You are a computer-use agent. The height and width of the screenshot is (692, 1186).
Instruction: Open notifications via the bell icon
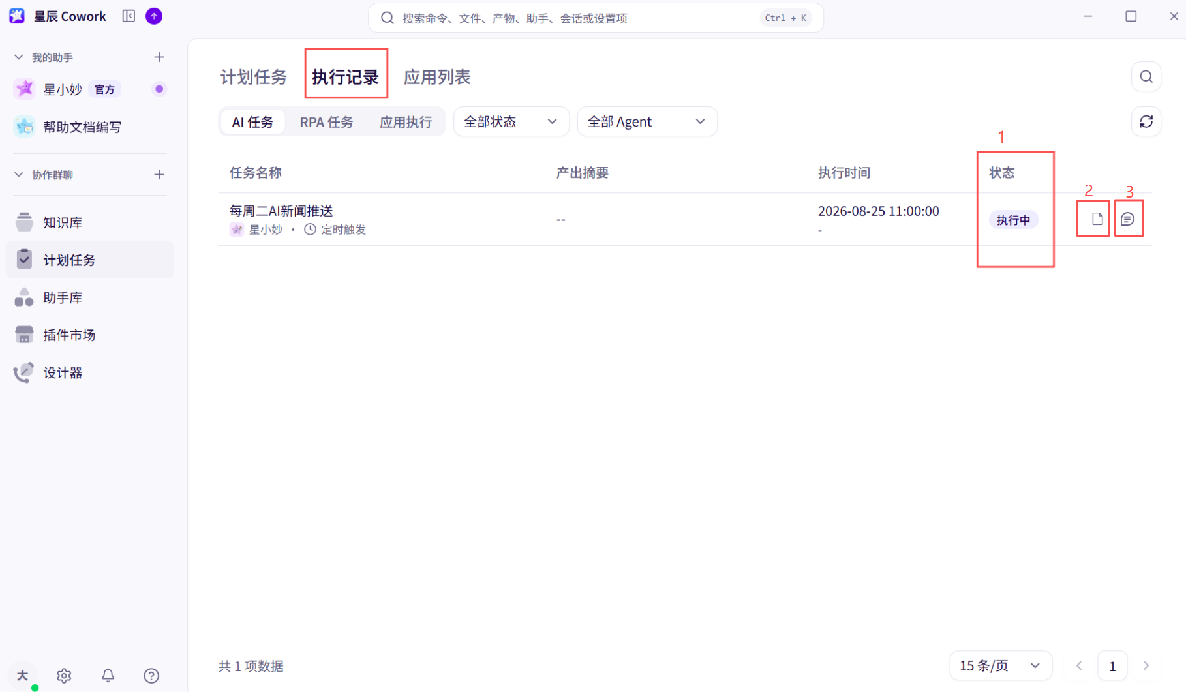[x=108, y=676]
